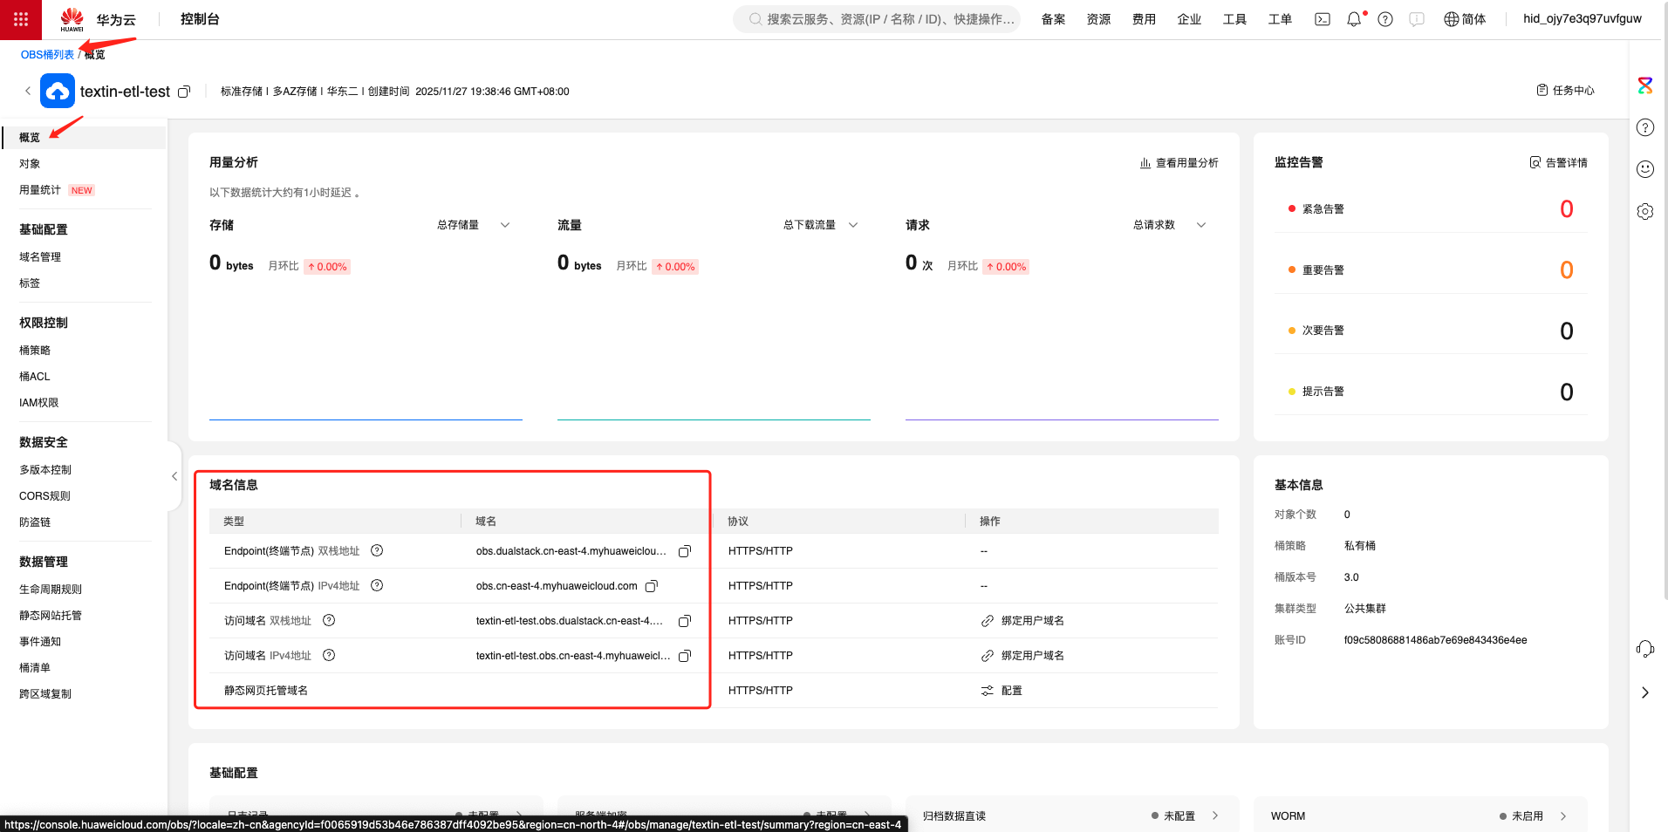The width and height of the screenshot is (1668, 832).
Task: Click the feedback smiley face icon
Action: click(x=1644, y=169)
